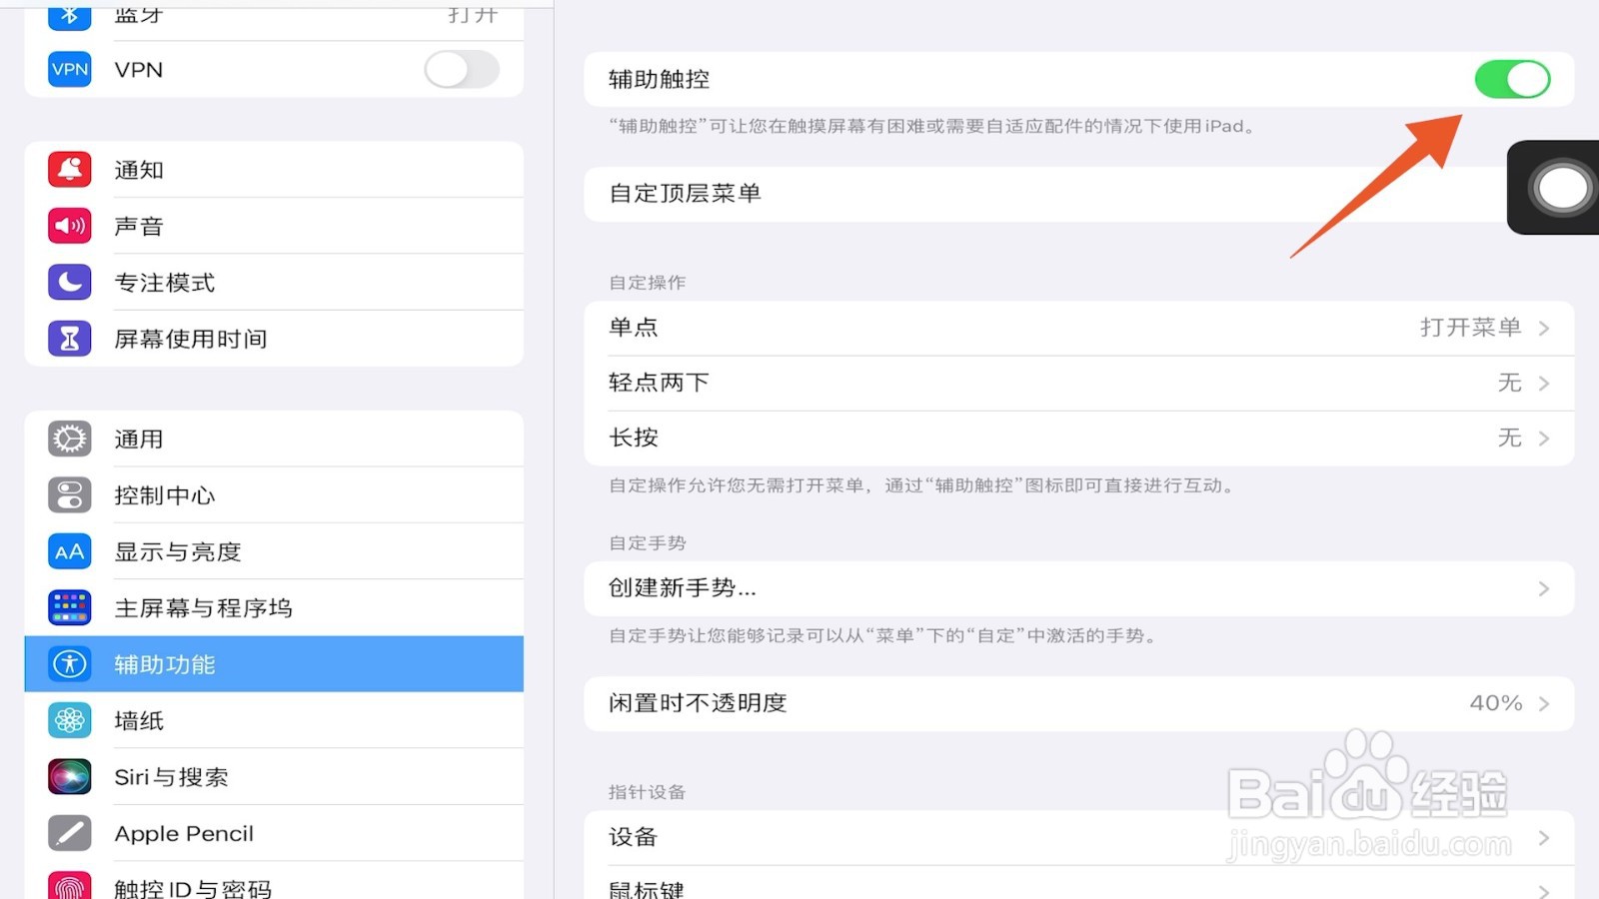
Task: Open 创建新手势 chevron
Action: click(1544, 588)
